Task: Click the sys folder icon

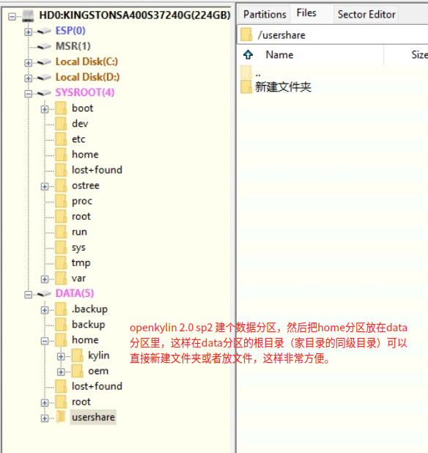Action: (61, 247)
